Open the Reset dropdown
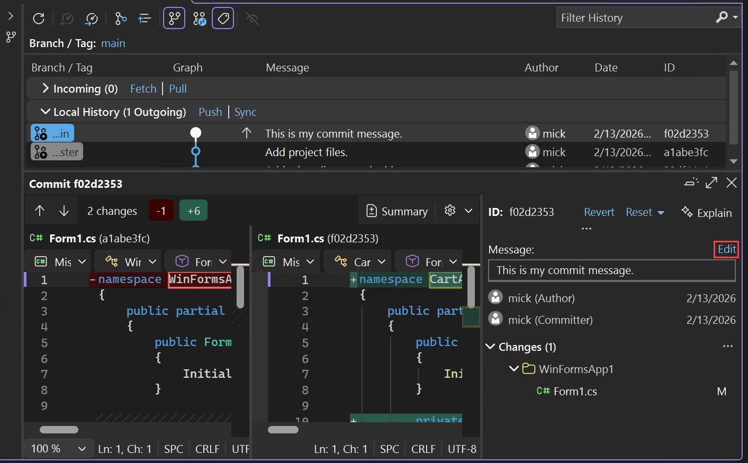The height and width of the screenshot is (463, 748). coord(645,212)
